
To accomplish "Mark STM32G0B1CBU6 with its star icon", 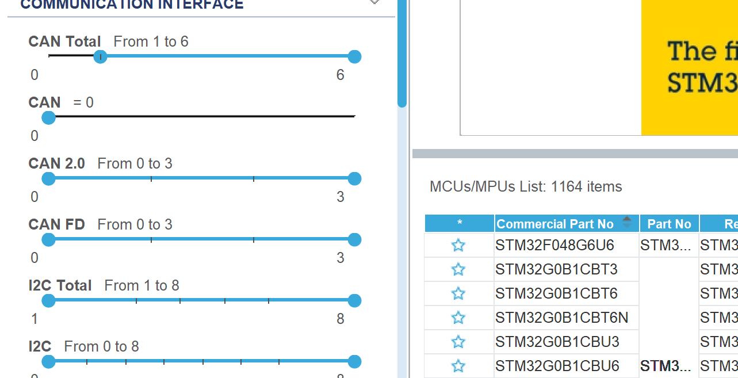I will [458, 365].
